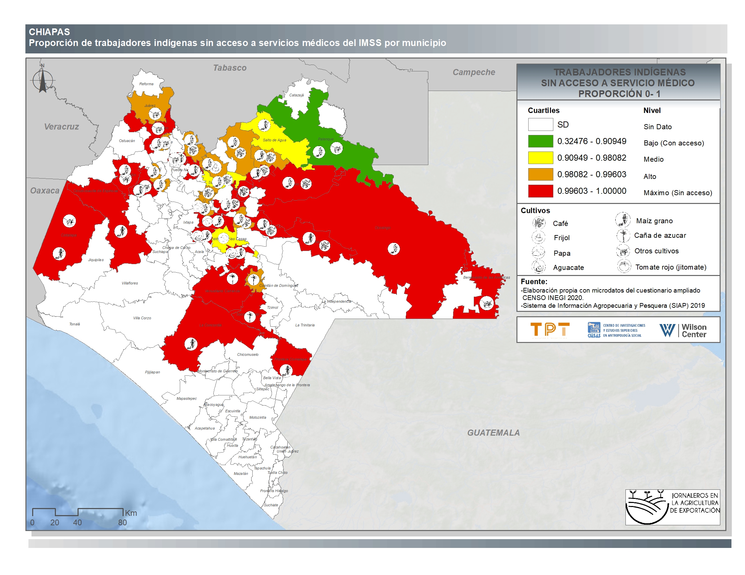The width and height of the screenshot is (745, 575).
Task: Click the Otros cultivos legend icon
Action: tap(623, 251)
